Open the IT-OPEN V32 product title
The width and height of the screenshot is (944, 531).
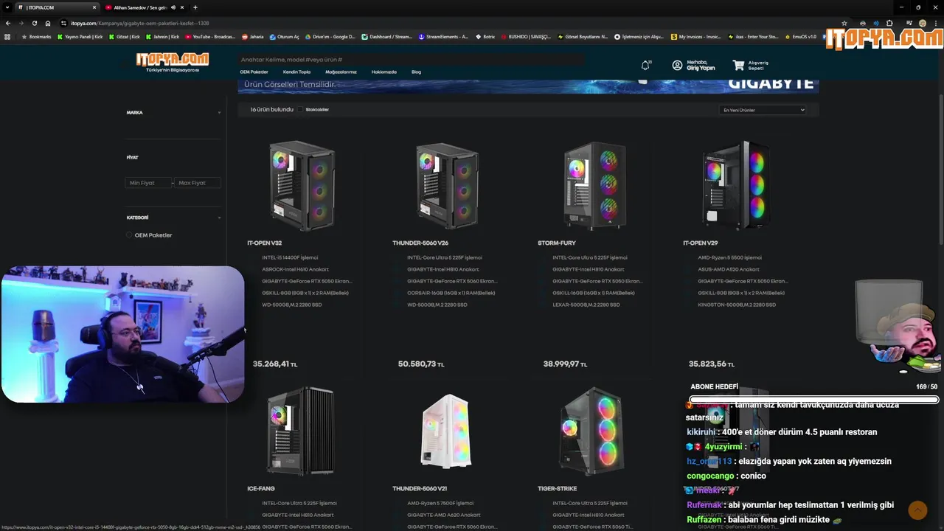pos(264,243)
